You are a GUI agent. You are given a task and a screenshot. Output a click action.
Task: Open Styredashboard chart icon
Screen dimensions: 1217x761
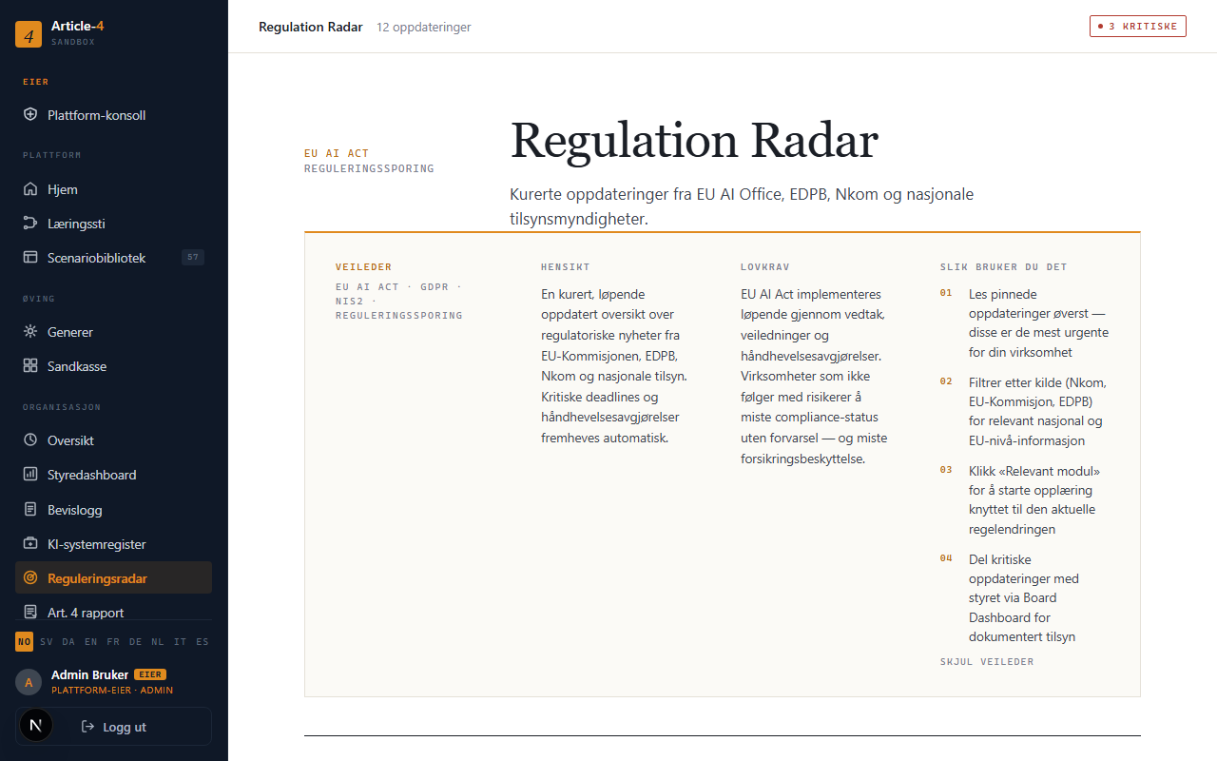[30, 475]
